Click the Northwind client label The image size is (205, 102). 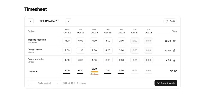click(x=32, y=43)
